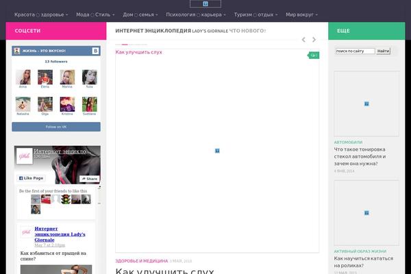
Task: Open article Что такое тонировка стекол автомобиля
Action: (x=360, y=156)
